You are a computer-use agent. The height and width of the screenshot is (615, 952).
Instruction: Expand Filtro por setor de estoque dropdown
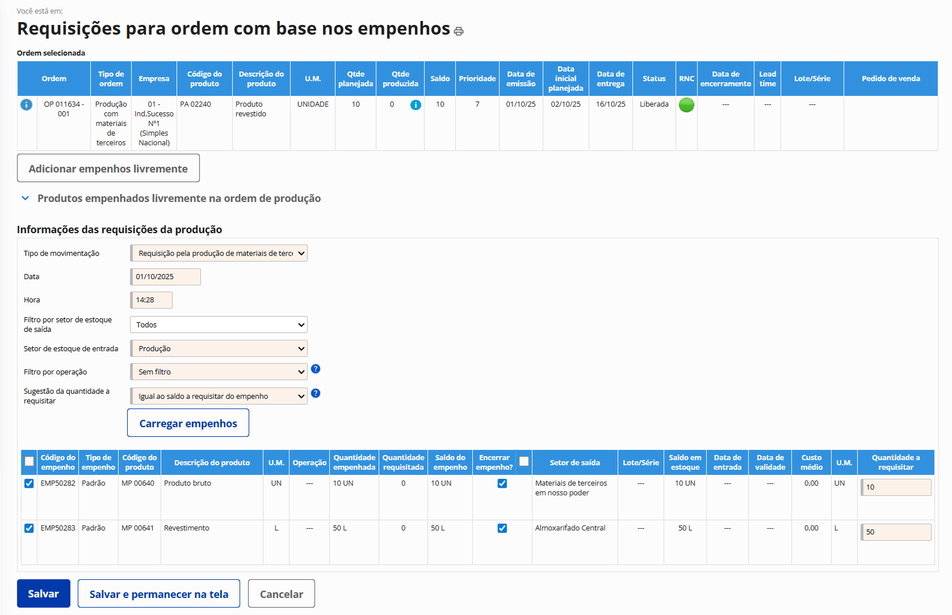pos(219,325)
